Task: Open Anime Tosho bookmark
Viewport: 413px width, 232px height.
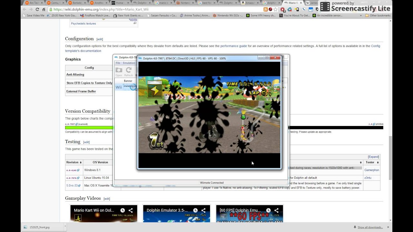Action: point(195,15)
